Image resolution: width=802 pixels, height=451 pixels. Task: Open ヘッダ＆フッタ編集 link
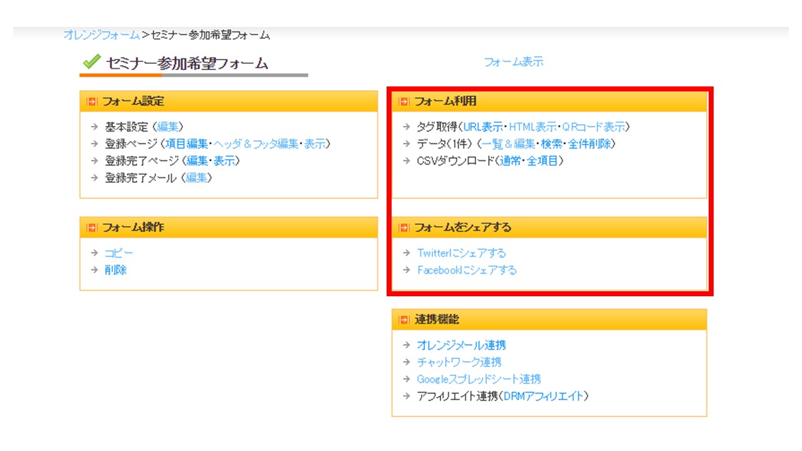pyautogui.click(x=256, y=144)
